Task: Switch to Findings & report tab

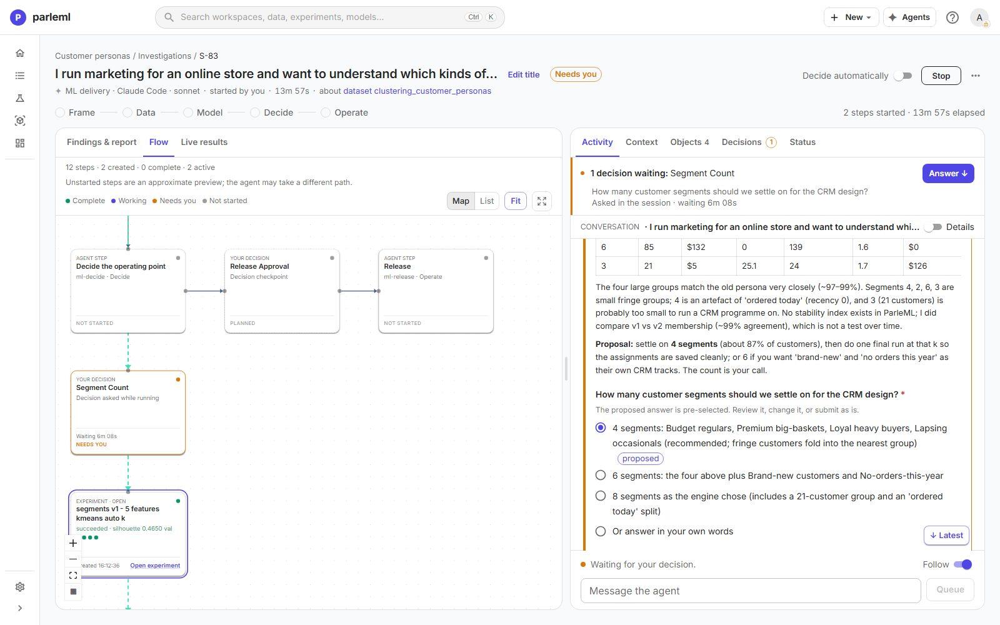Action: [x=101, y=142]
